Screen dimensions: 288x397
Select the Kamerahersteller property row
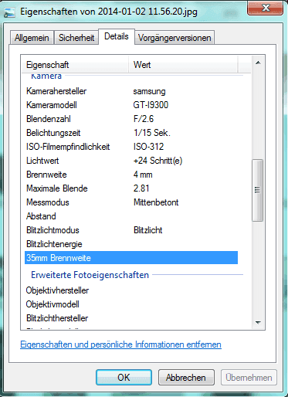[x=131, y=91]
